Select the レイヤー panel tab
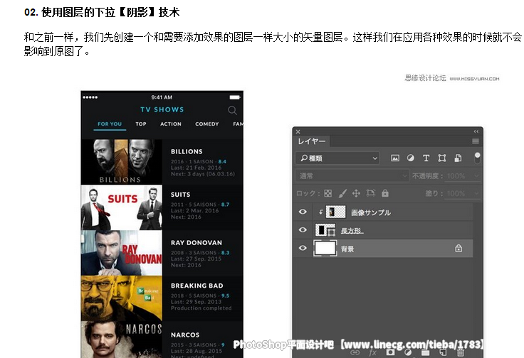 click(x=311, y=141)
